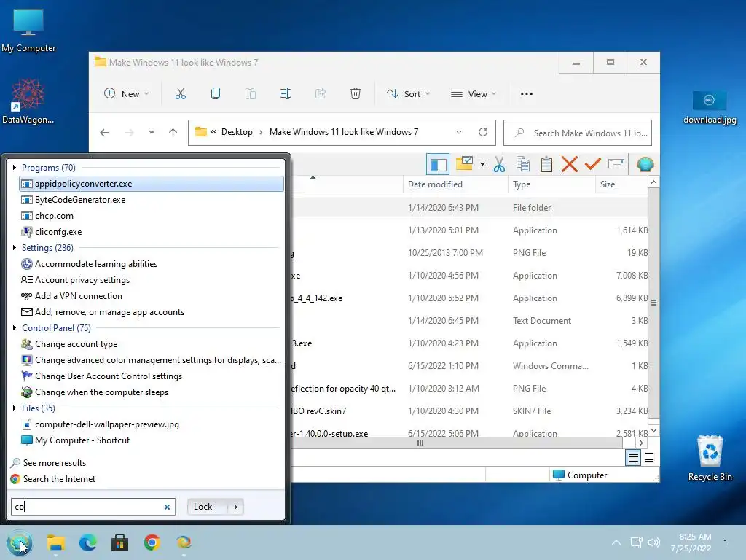Open folder options dropdown arrow in classic toolbar
746x560 pixels.
coord(482,164)
